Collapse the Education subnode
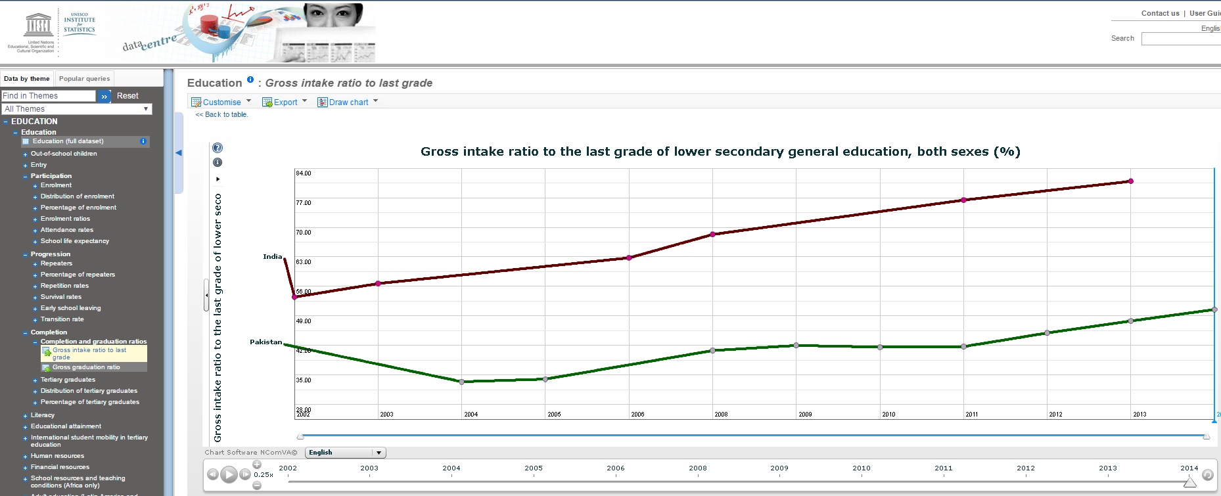Viewport: 1221px width, 496px height. pyautogui.click(x=15, y=133)
